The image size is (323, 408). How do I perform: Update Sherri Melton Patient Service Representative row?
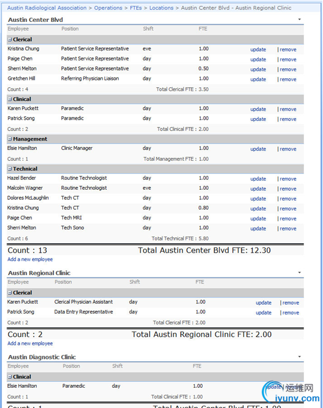pos(258,69)
